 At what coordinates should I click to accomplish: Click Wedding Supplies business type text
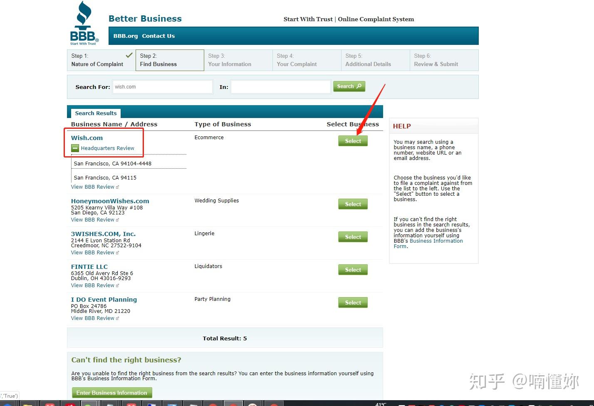[217, 201]
